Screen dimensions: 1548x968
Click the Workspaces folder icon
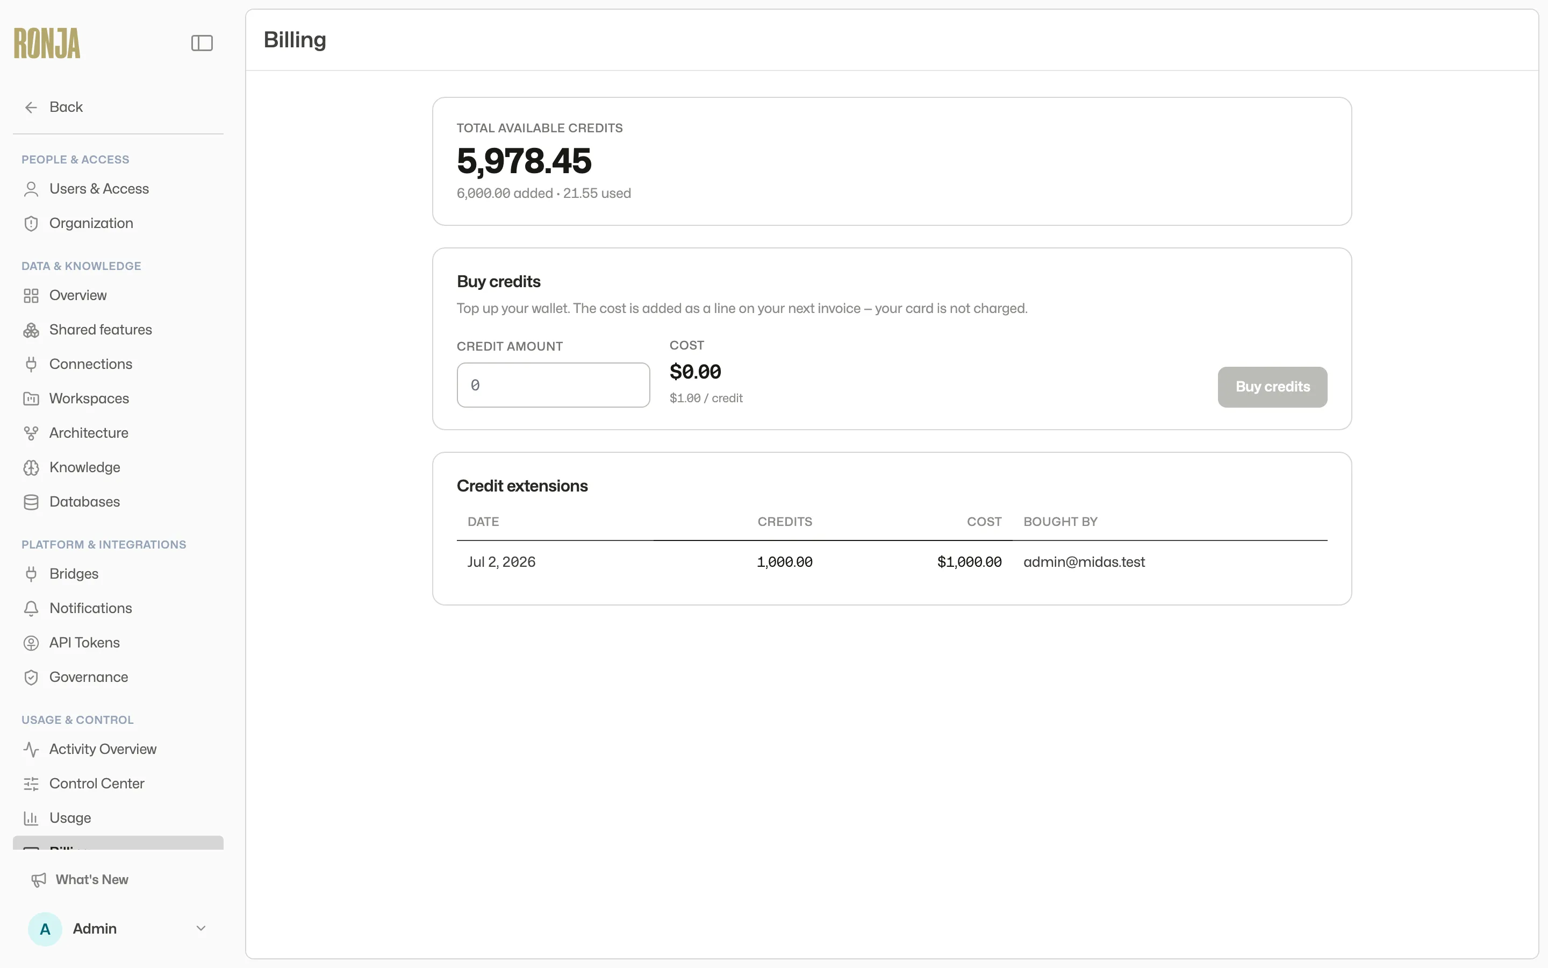[x=31, y=399]
